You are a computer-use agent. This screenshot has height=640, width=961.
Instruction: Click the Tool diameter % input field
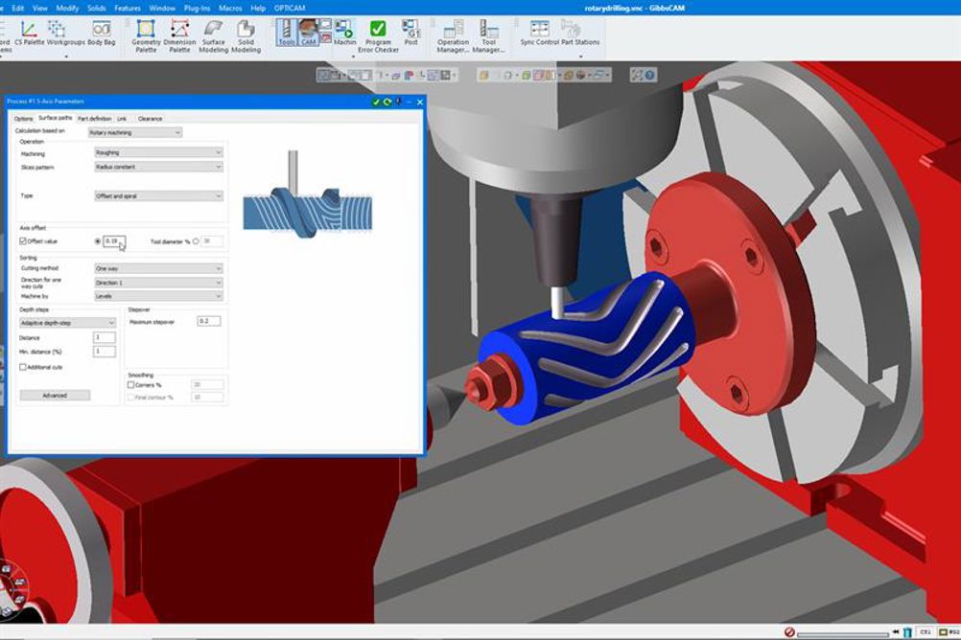point(212,241)
